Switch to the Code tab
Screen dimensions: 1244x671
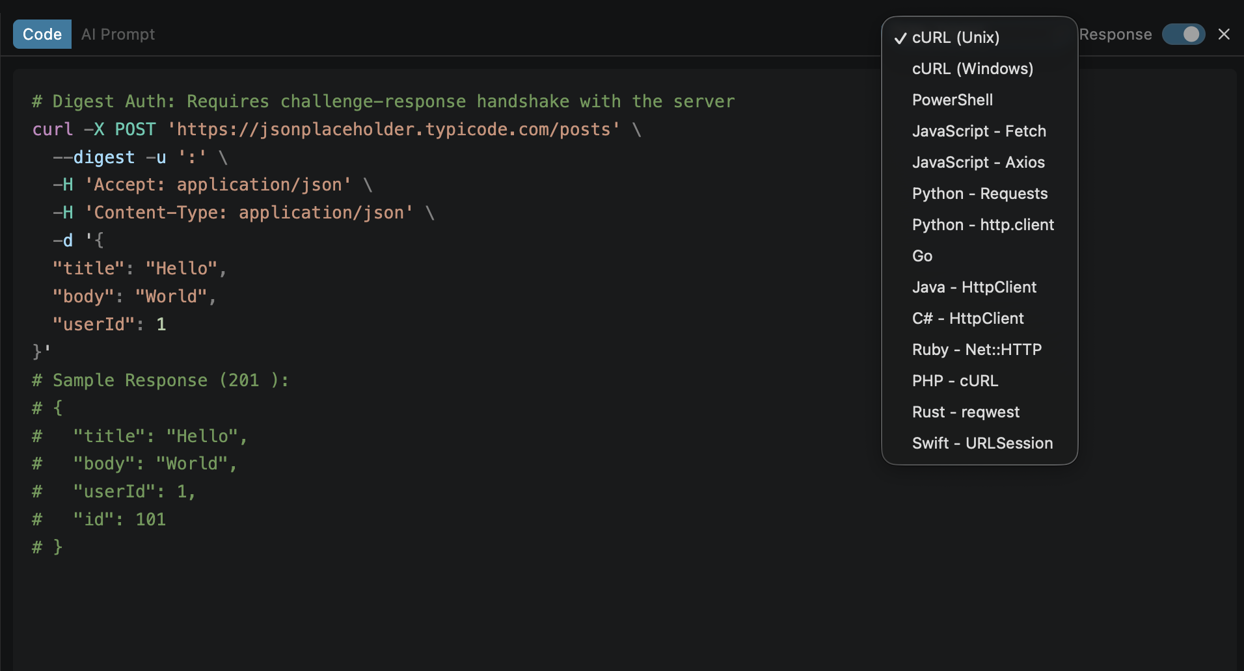[42, 34]
